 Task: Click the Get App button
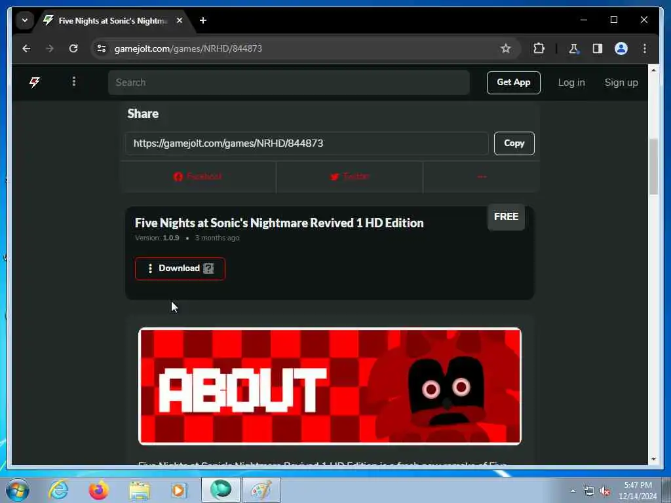click(514, 83)
